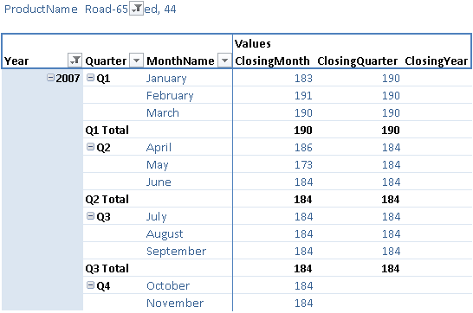473x313 pixels.
Task: Select the Q3 Total row label
Action: click(x=107, y=268)
